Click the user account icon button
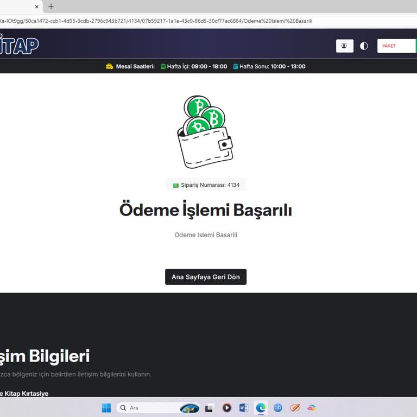The width and height of the screenshot is (417, 417). [344, 46]
